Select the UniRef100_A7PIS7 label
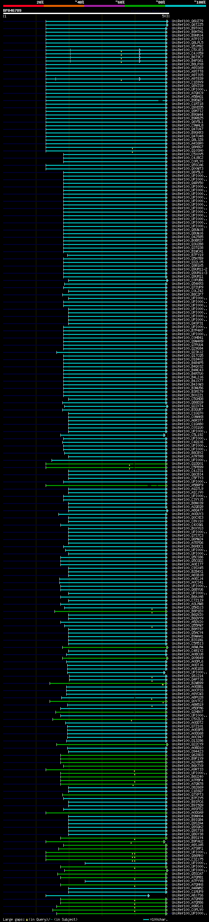209x922 pixels. [x=187, y=39]
